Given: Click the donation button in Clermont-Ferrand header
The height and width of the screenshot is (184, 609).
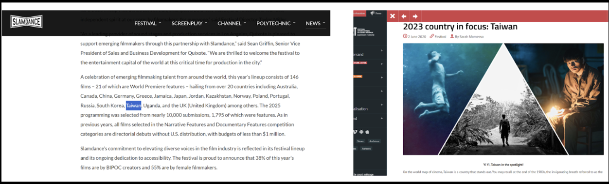Looking at the screenshot, I should tap(359, 13).
